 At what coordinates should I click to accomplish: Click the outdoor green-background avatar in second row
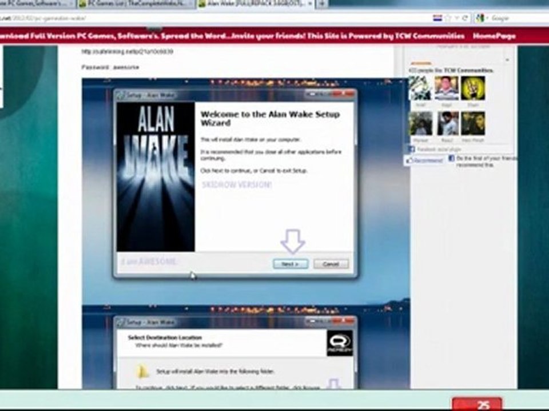point(420,124)
